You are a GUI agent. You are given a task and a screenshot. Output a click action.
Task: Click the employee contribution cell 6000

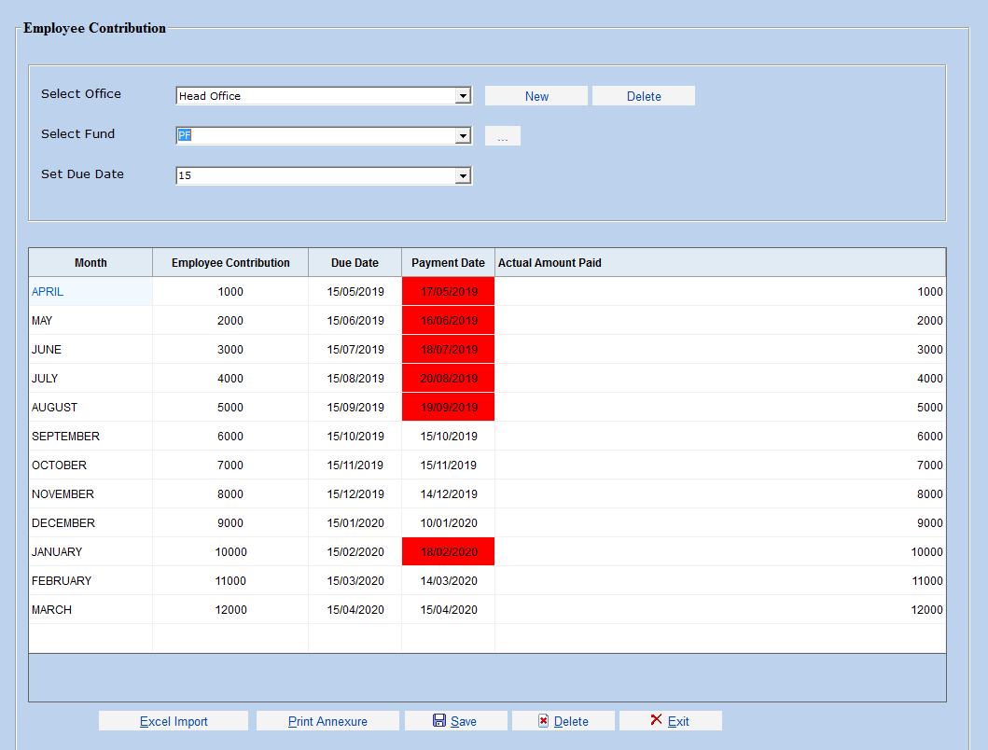[x=230, y=437]
